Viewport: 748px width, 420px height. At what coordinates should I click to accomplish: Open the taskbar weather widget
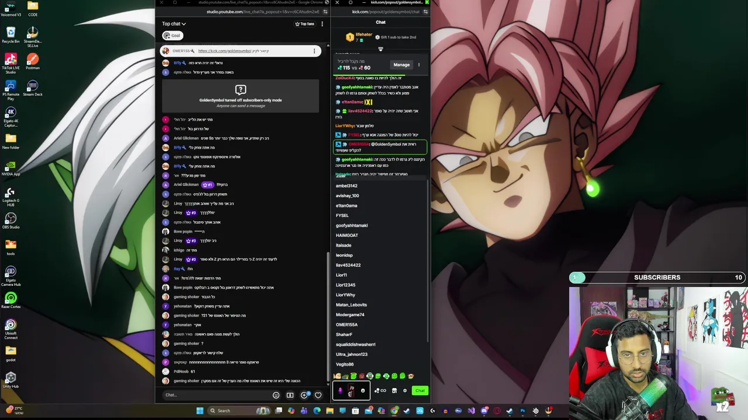click(x=15, y=411)
